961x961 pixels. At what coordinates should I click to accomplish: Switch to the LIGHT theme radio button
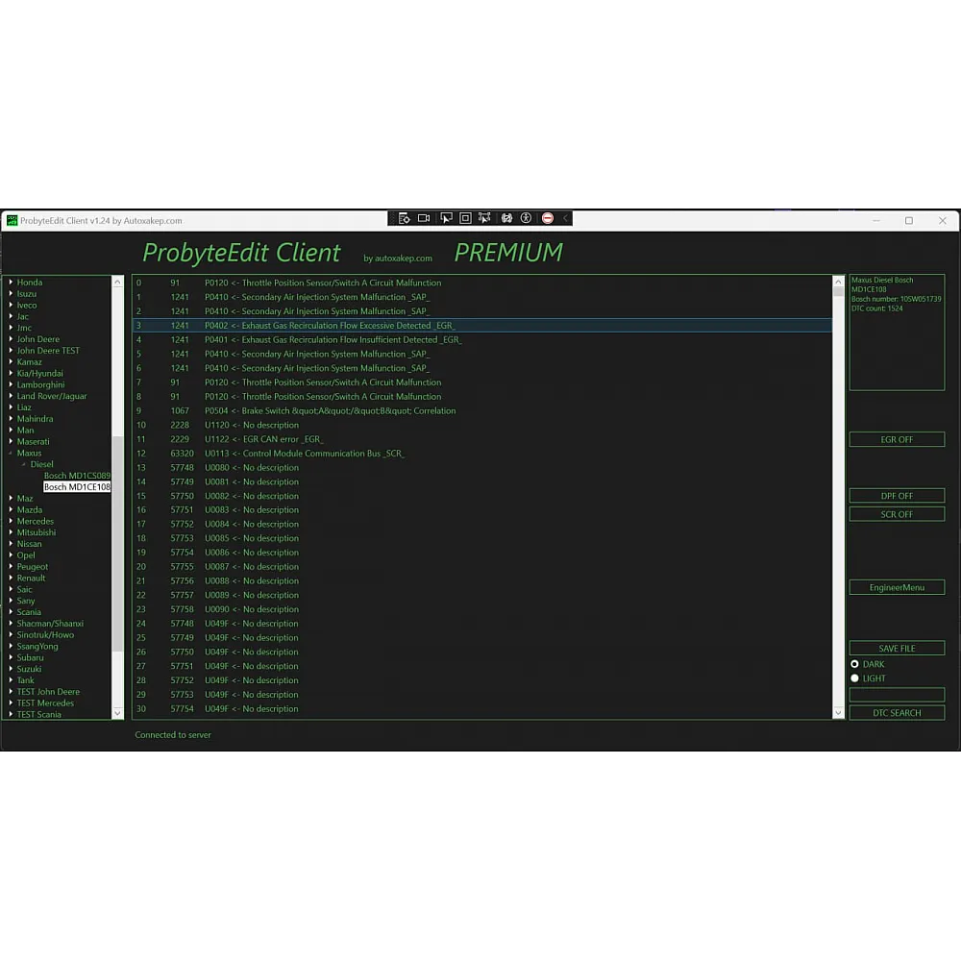click(854, 678)
